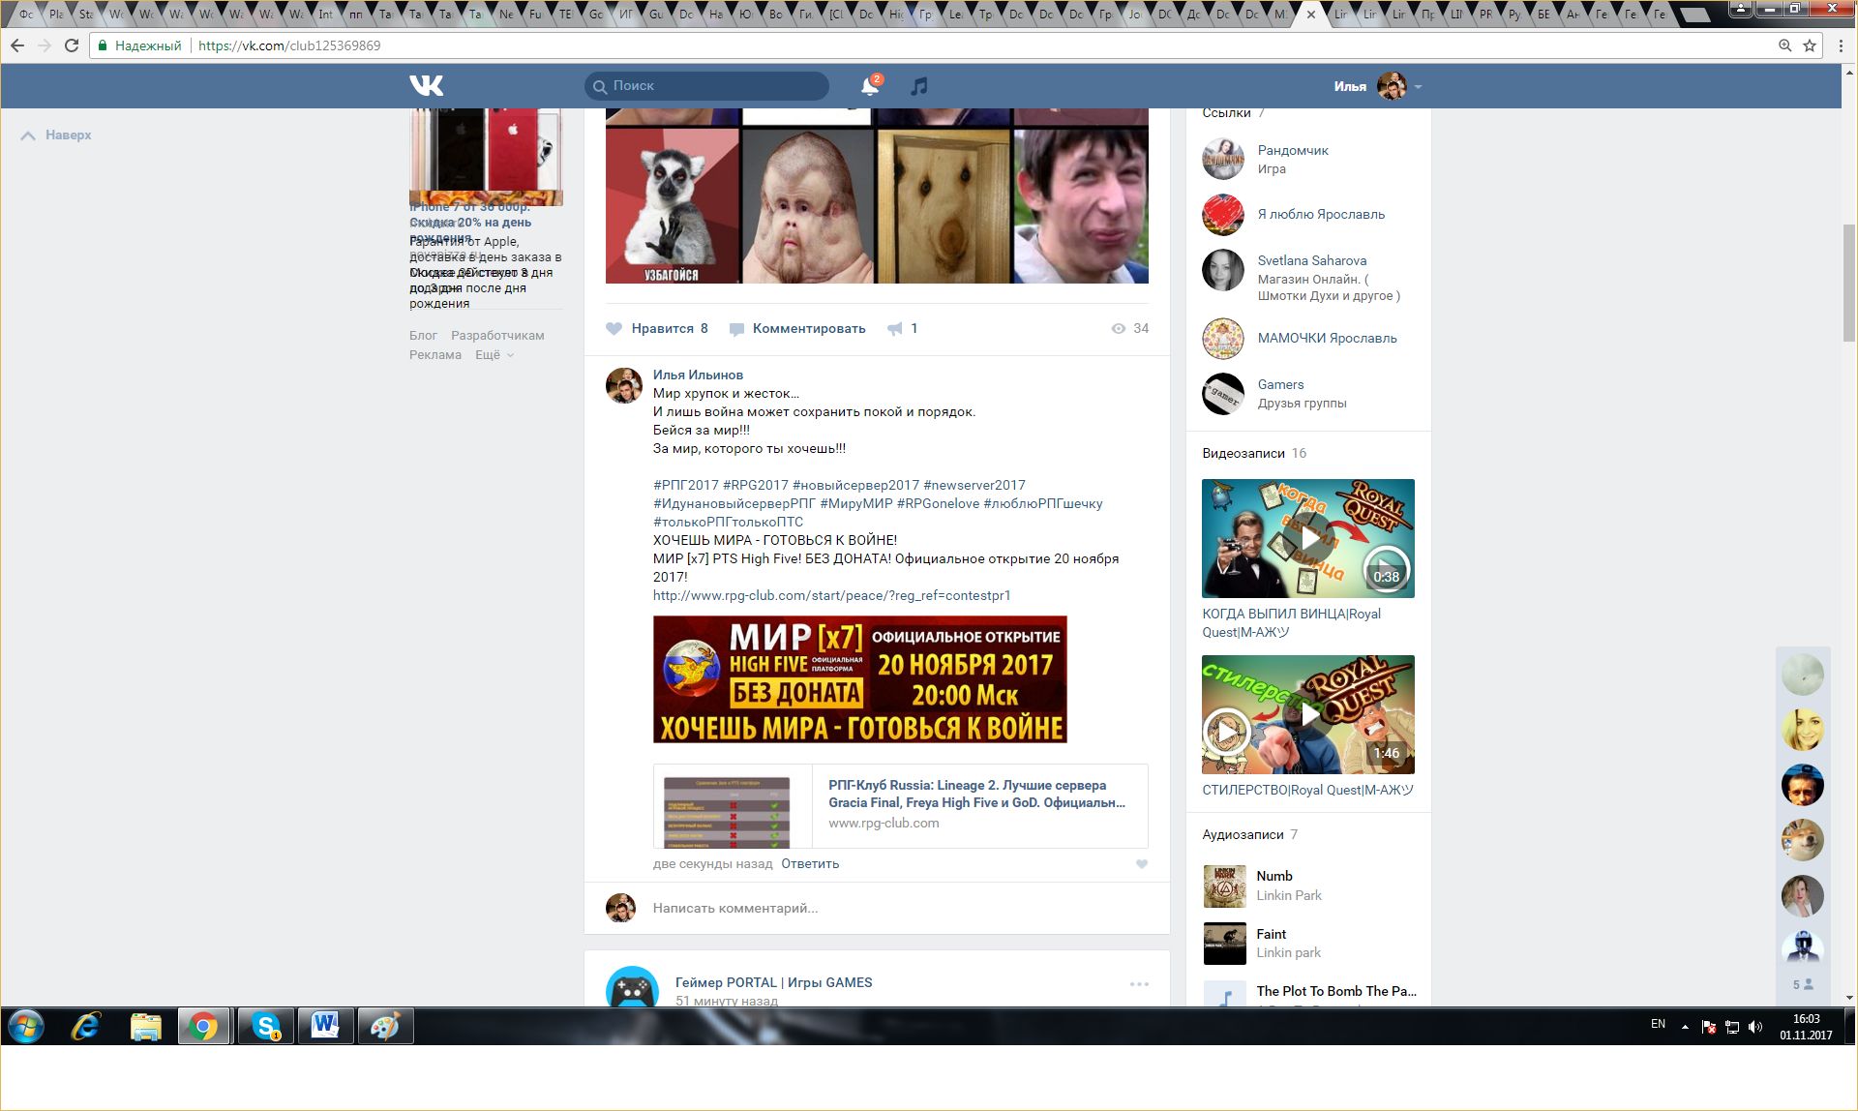Open Skype from the Windows taskbar

pyautogui.click(x=264, y=1026)
